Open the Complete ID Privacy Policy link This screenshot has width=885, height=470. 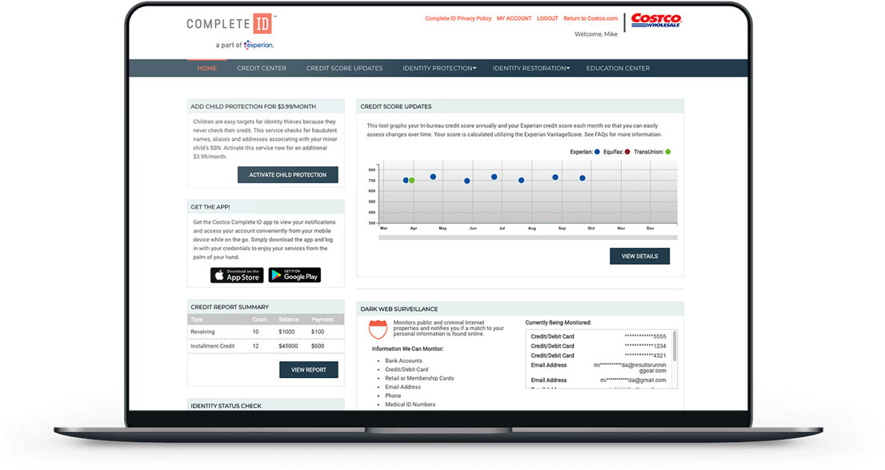click(458, 18)
